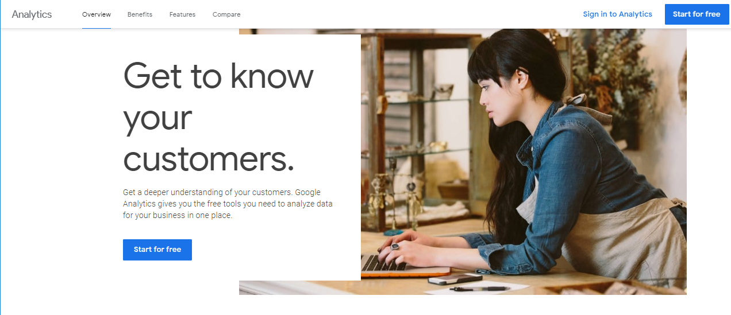Switch to the Benefits tab
This screenshot has height=315, width=731.
(140, 14)
